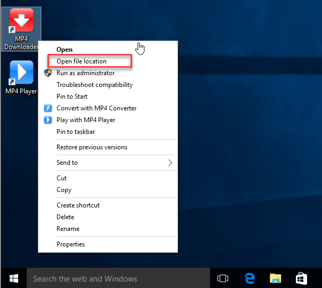This screenshot has width=322, height=288.
Task: Open Properties from the context menu
Action: tap(108, 244)
